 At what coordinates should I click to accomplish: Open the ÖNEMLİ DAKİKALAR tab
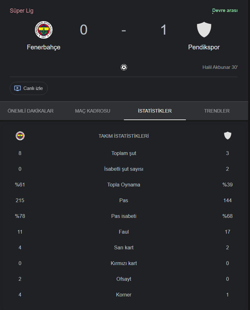[31, 111]
